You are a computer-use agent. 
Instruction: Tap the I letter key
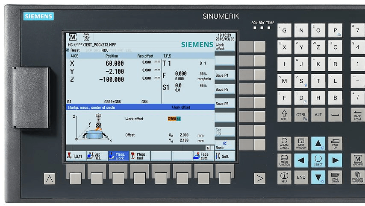[x=284, y=64]
